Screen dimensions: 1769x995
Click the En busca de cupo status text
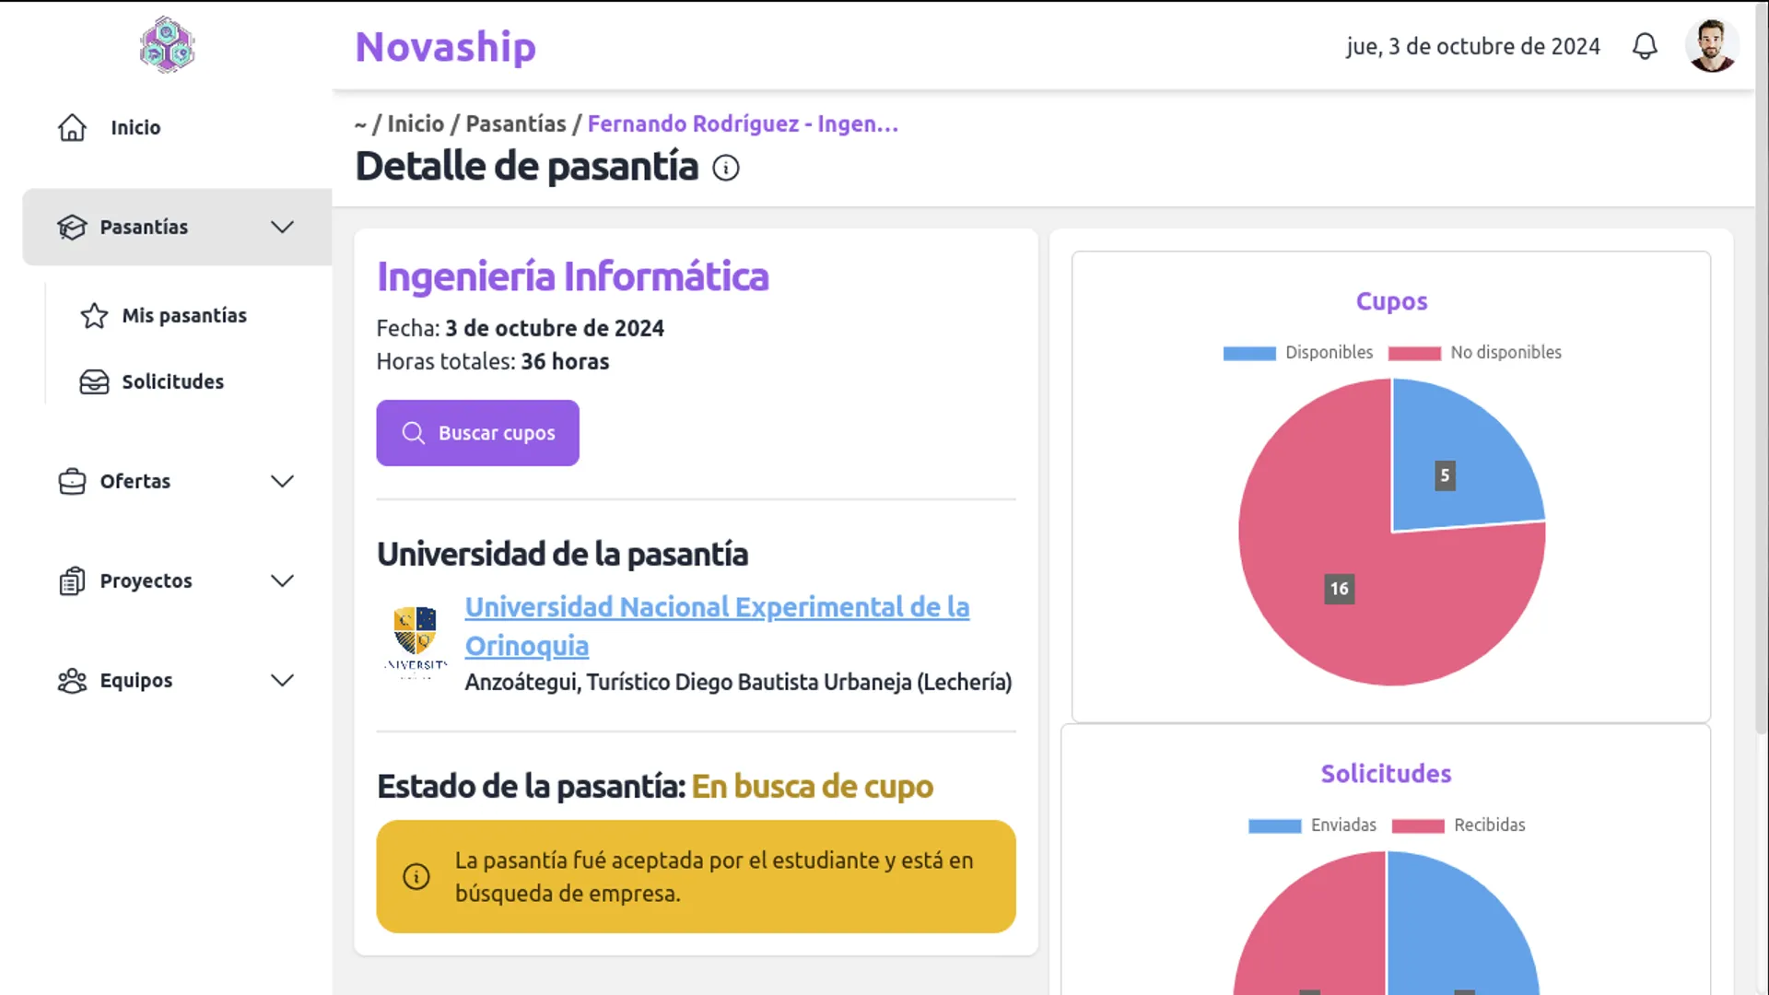coord(812,787)
